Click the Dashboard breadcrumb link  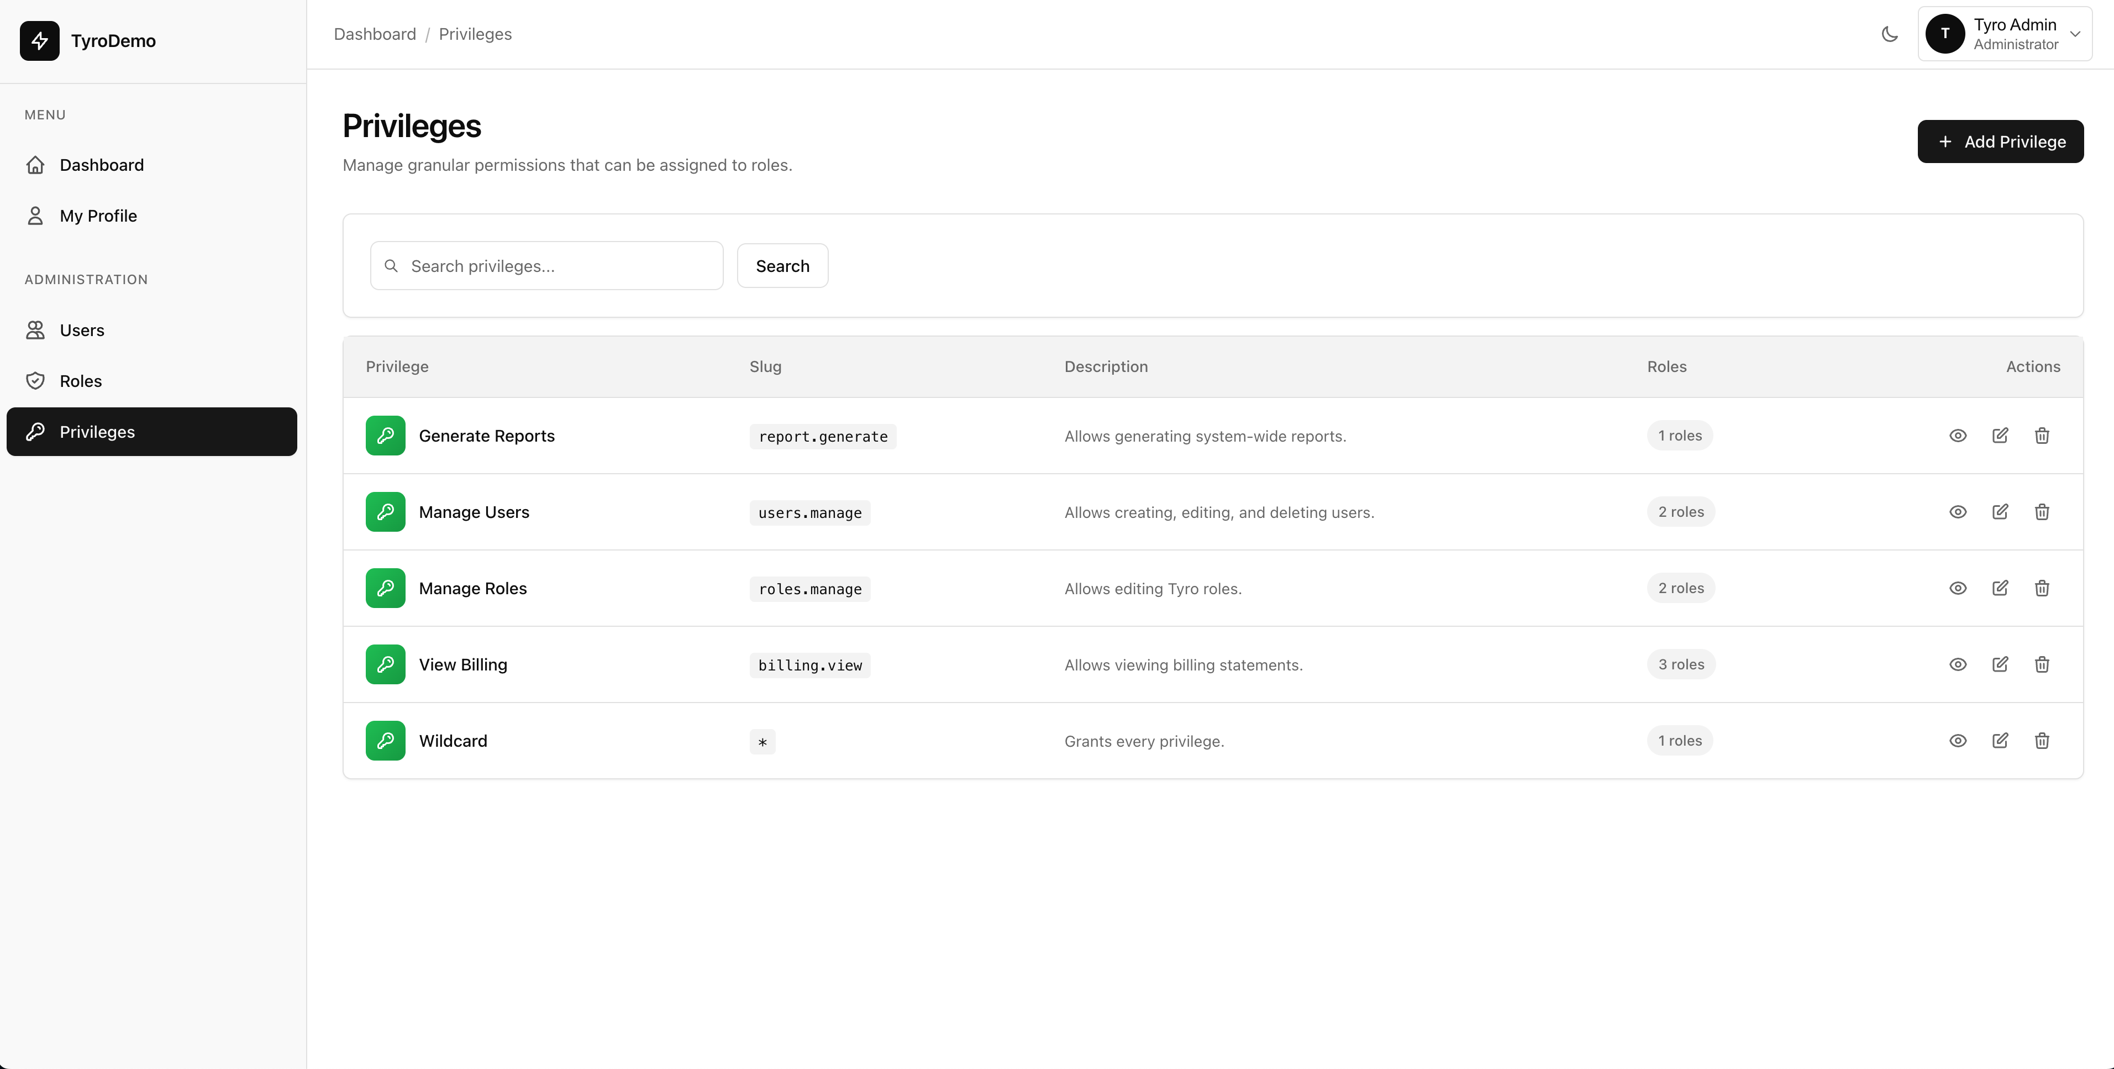[375, 34]
